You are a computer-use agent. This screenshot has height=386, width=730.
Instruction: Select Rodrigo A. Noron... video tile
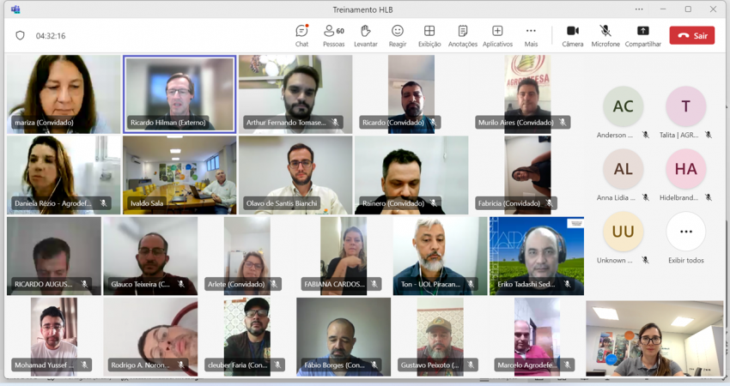[x=150, y=337]
